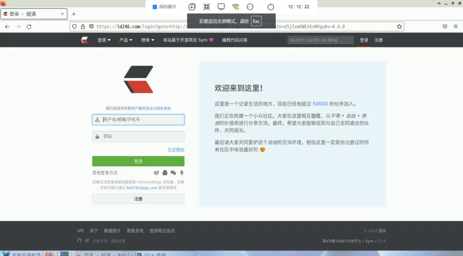The height and width of the screenshot is (256, 463).
Task: Open the 关于 footer link
Action: 94,231
